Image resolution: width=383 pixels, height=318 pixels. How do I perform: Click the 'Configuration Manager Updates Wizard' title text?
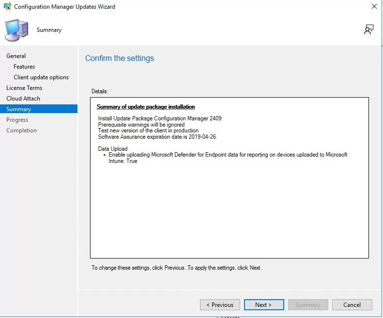(64, 7)
